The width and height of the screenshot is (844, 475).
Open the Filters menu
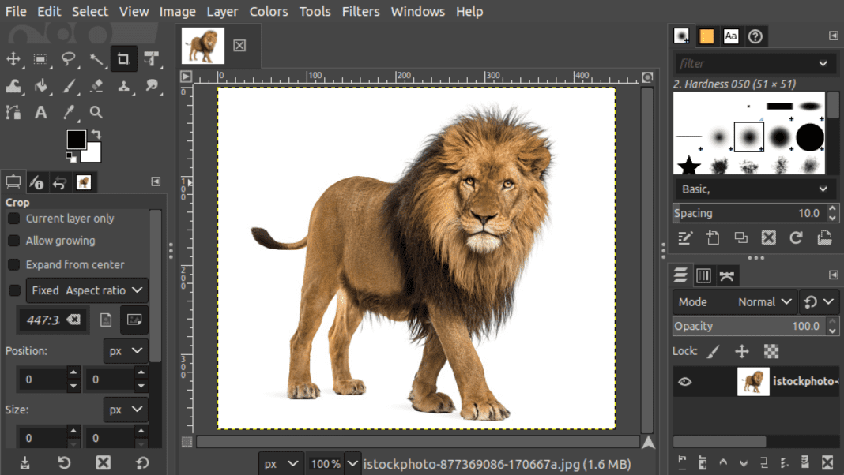pos(360,11)
